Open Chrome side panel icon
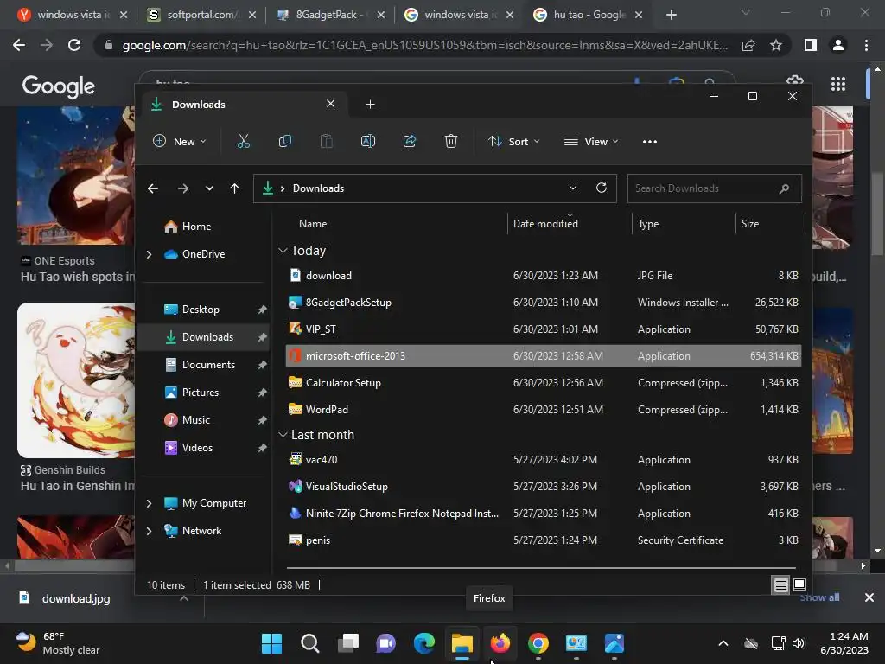Viewport: 885px width, 664px height. (811, 45)
